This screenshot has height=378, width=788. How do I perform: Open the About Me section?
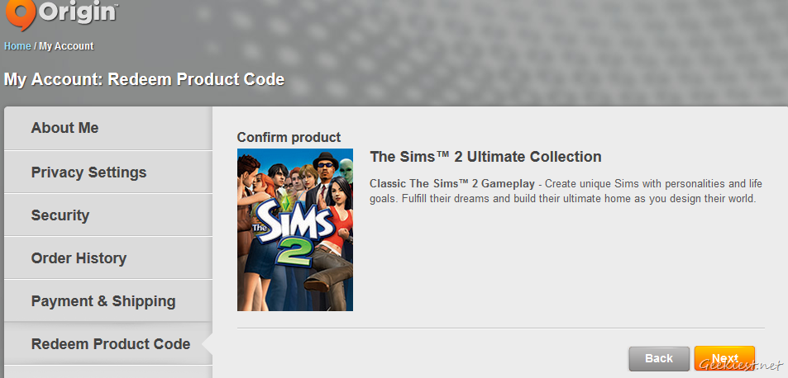[64, 128]
